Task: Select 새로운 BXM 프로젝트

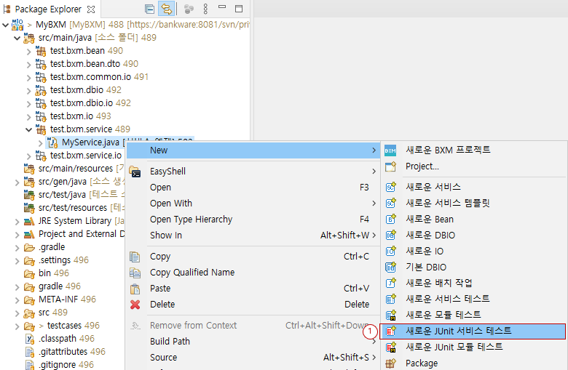Action: 473,150
